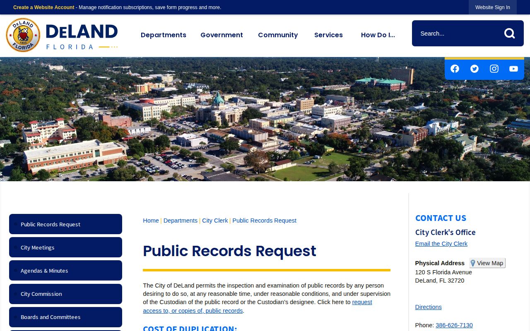Open Agendas & Minutes sidebar item
This screenshot has width=530, height=331.
(x=65, y=271)
